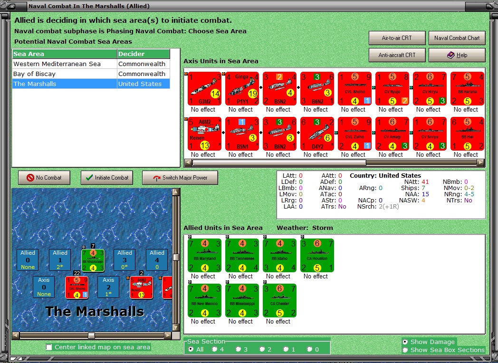Viewport: 498px width, 363px height.
Task: Click the Decider column header
Action: pos(144,54)
